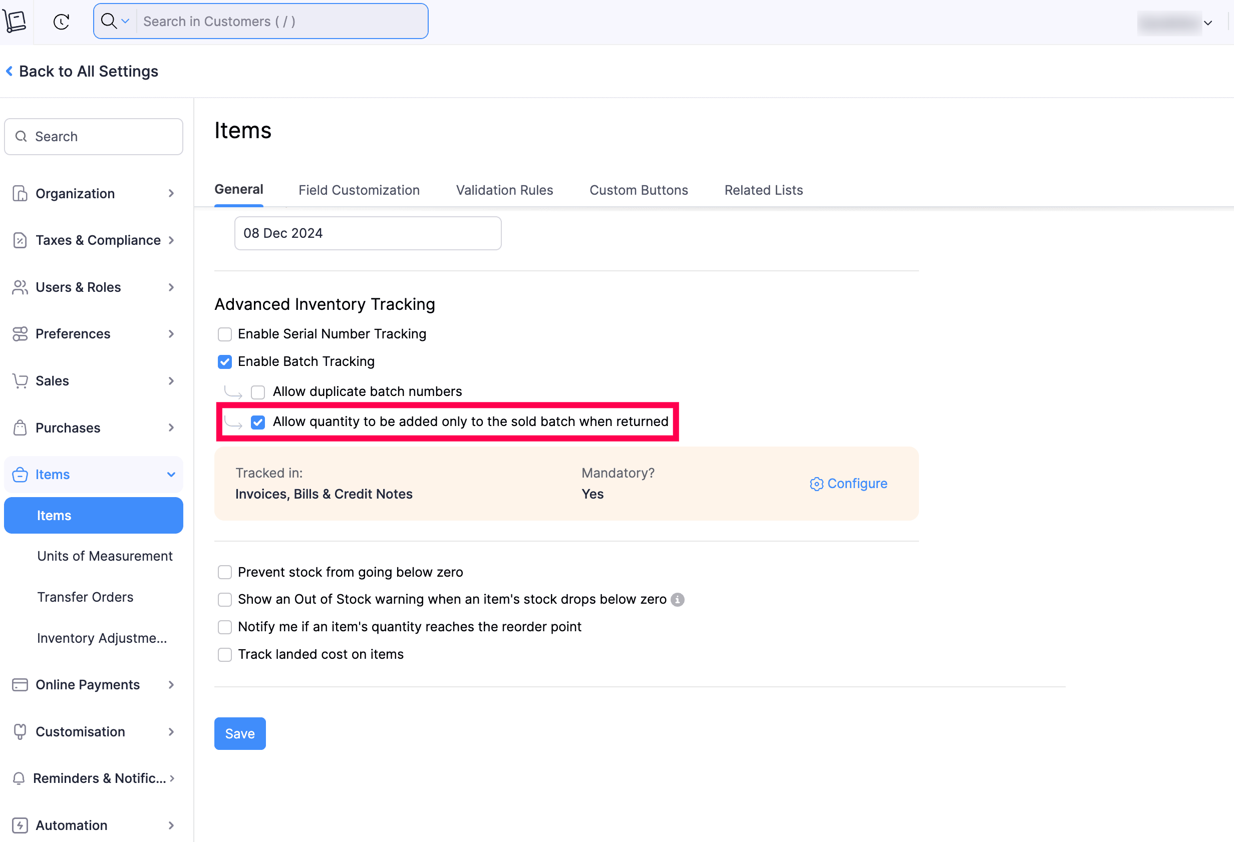Image resolution: width=1234 pixels, height=842 pixels.
Task: Uncheck Enable Batch Tracking
Action: pos(224,361)
